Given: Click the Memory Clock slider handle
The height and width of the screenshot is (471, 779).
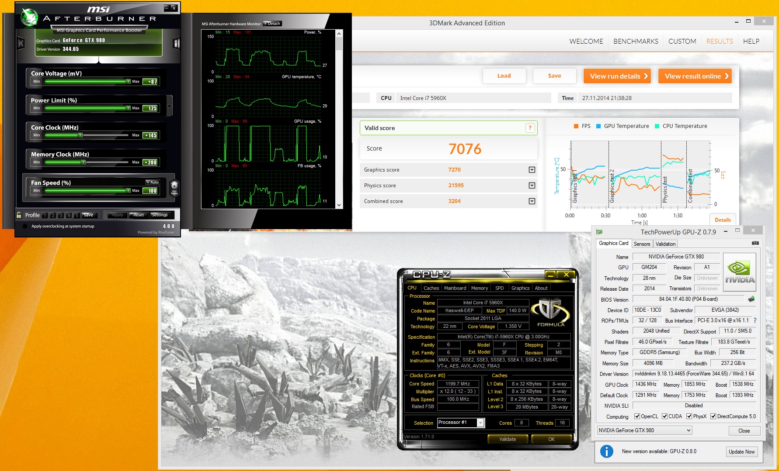Looking at the screenshot, I should [83, 162].
